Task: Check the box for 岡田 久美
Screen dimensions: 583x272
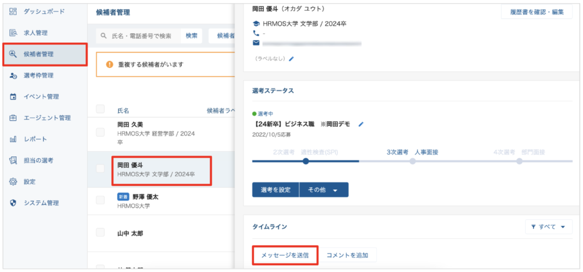Action: click(x=100, y=132)
